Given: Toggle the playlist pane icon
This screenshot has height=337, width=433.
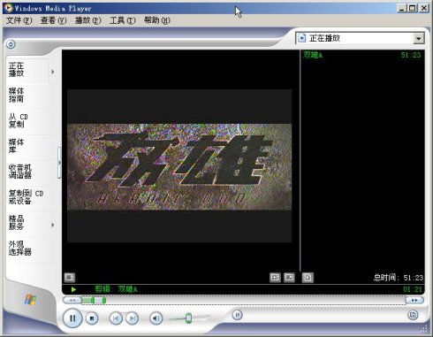Looking at the screenshot, I should (308, 277).
